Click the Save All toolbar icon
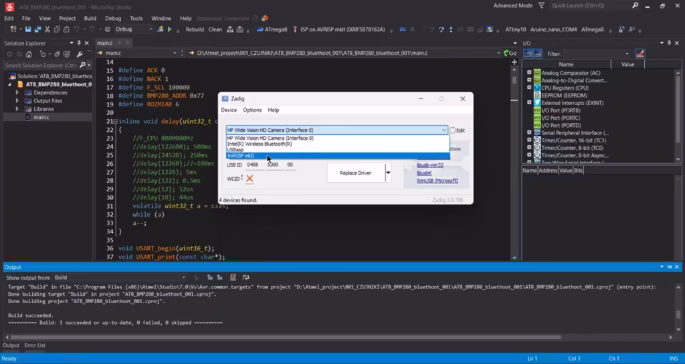 click(x=37, y=29)
